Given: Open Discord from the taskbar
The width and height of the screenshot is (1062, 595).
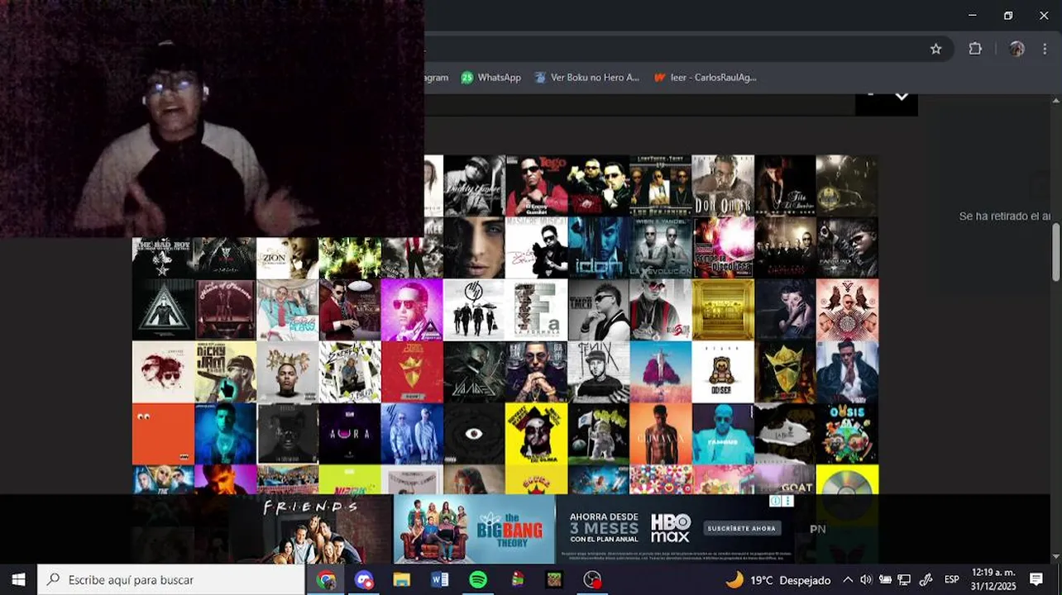Looking at the screenshot, I should 364,580.
